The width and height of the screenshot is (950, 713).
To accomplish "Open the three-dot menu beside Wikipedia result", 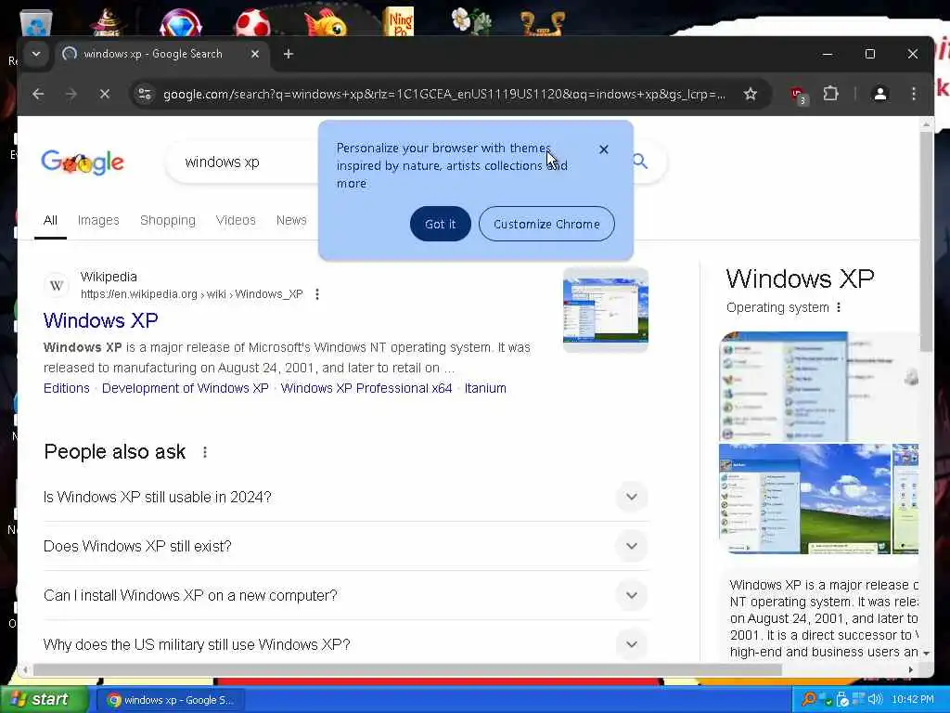I will point(317,294).
